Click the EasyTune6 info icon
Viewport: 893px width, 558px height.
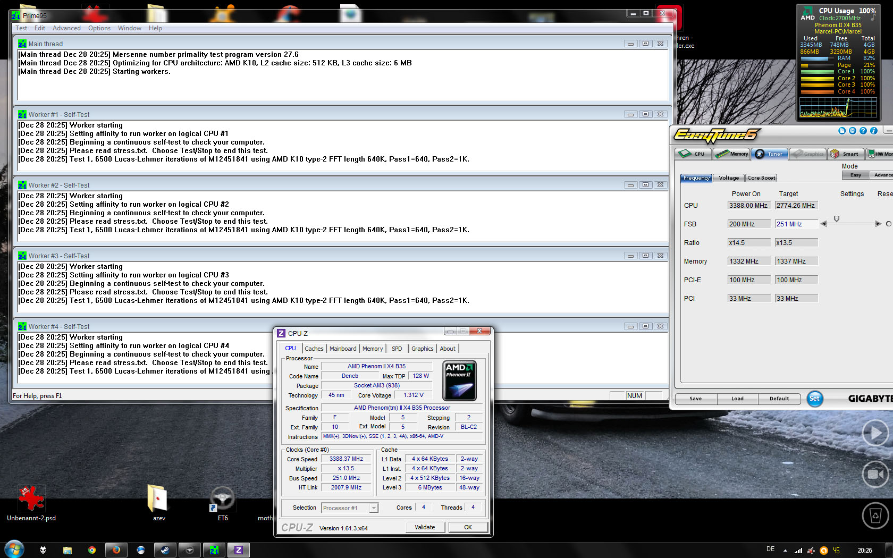coord(873,131)
